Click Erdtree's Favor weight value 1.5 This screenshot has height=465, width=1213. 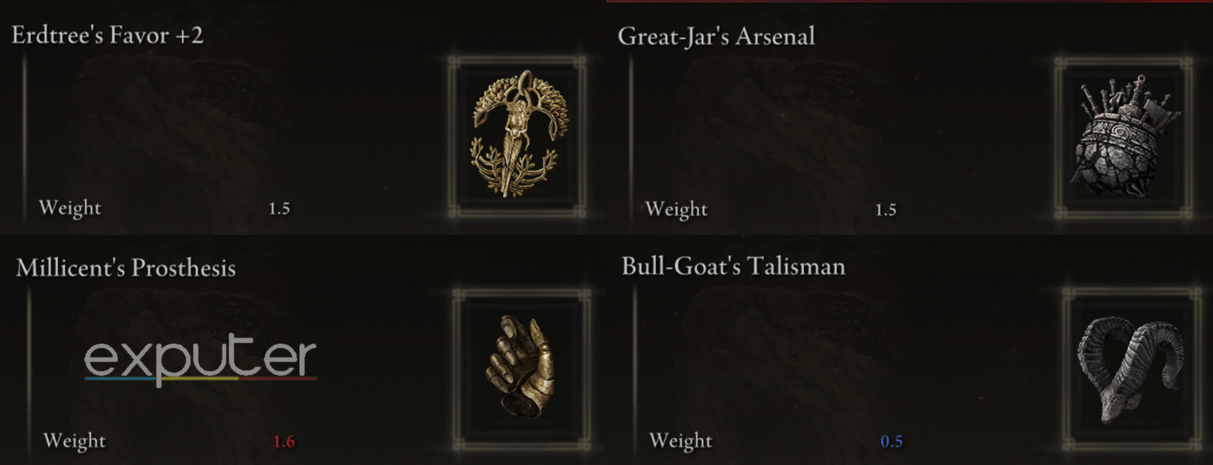point(279,208)
